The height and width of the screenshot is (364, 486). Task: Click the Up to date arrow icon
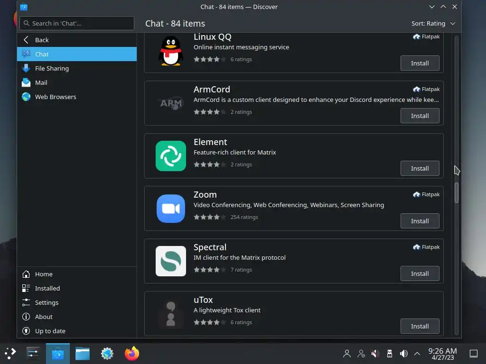[x=26, y=331]
